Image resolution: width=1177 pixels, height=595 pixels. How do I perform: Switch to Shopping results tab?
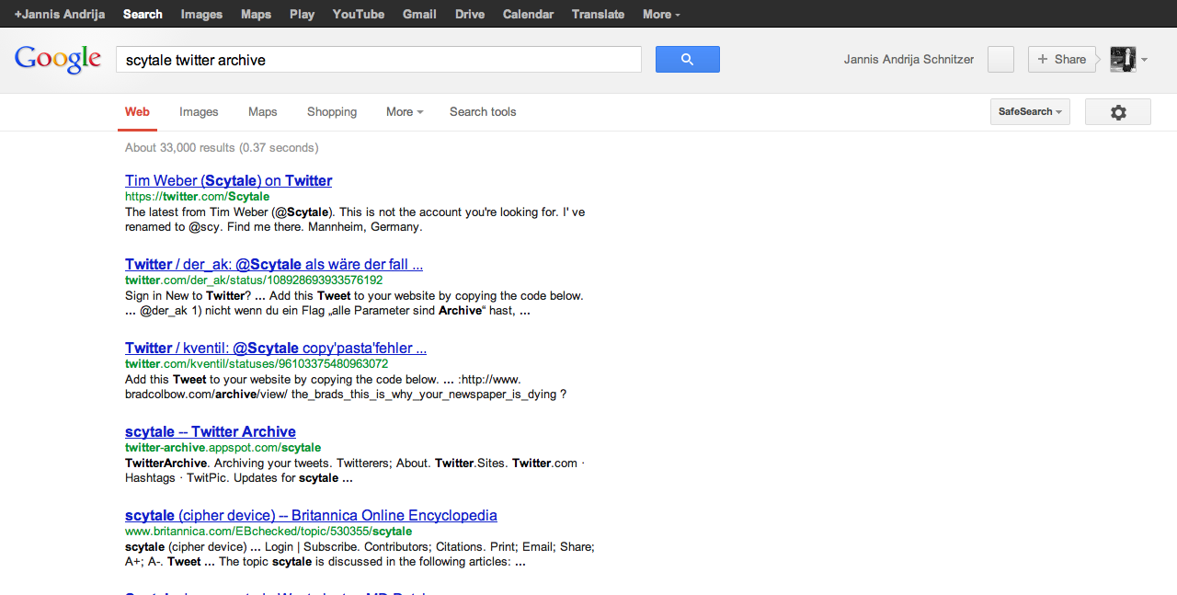[332, 112]
